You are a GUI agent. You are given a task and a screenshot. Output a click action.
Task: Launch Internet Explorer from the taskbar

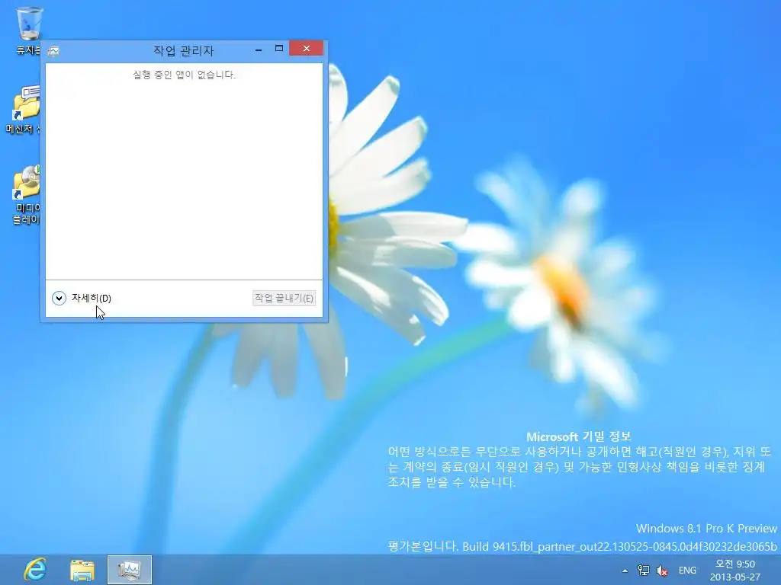point(35,570)
